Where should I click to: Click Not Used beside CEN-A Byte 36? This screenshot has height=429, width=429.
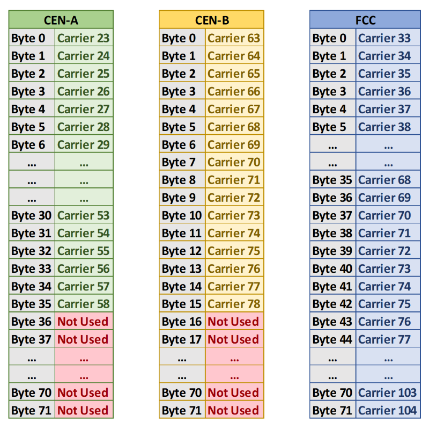click(x=84, y=322)
